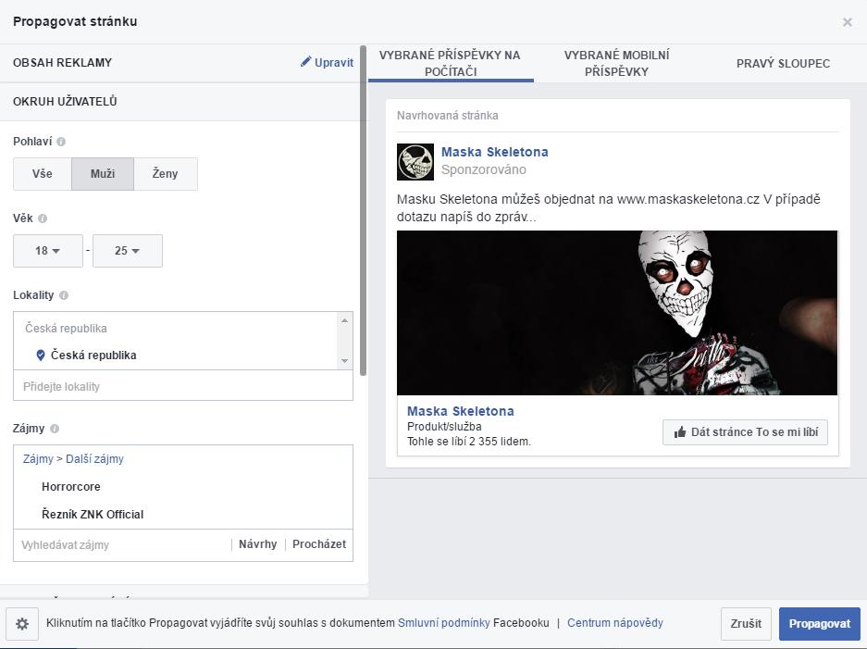Click the pencil edit icon next to Upravit
Screen dimensions: 867x649
coord(305,61)
